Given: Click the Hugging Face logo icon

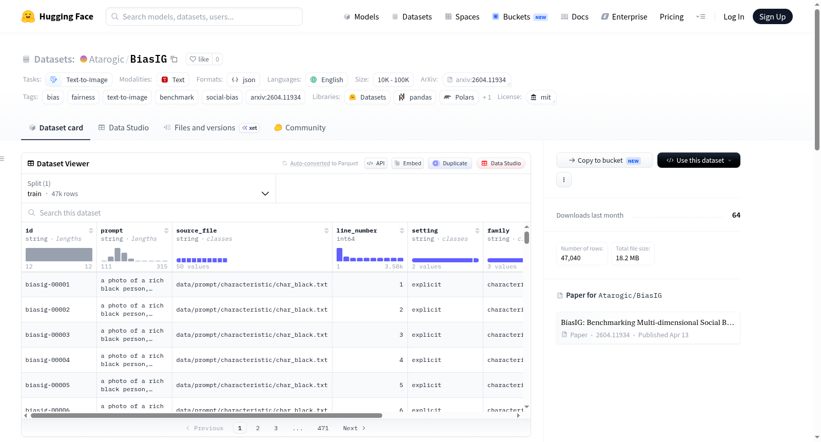Looking at the screenshot, I should coord(28,16).
